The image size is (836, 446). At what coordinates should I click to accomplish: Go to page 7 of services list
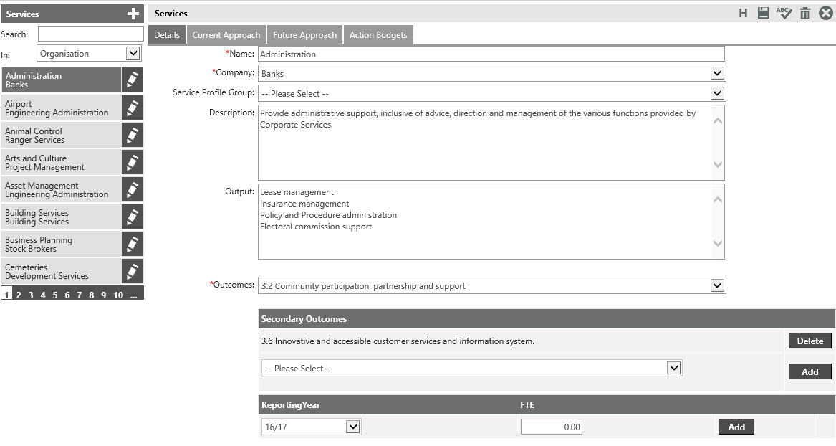pyautogui.click(x=79, y=295)
